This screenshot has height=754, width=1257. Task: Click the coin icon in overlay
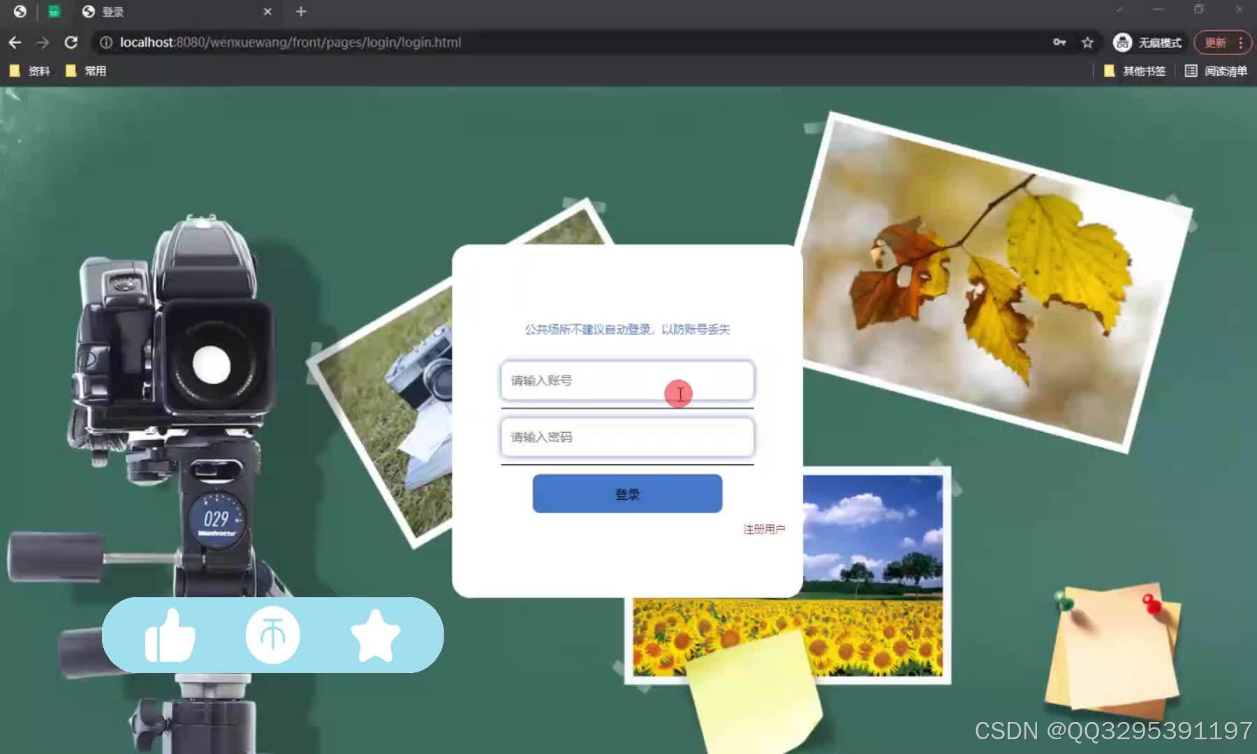272,635
